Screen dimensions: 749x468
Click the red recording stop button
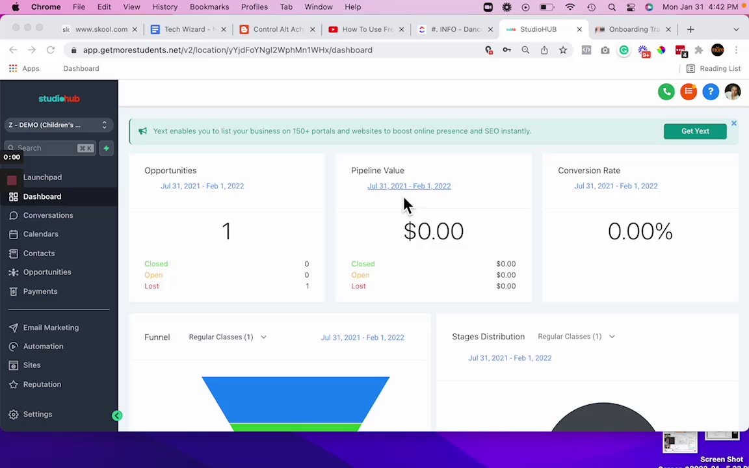point(12,180)
